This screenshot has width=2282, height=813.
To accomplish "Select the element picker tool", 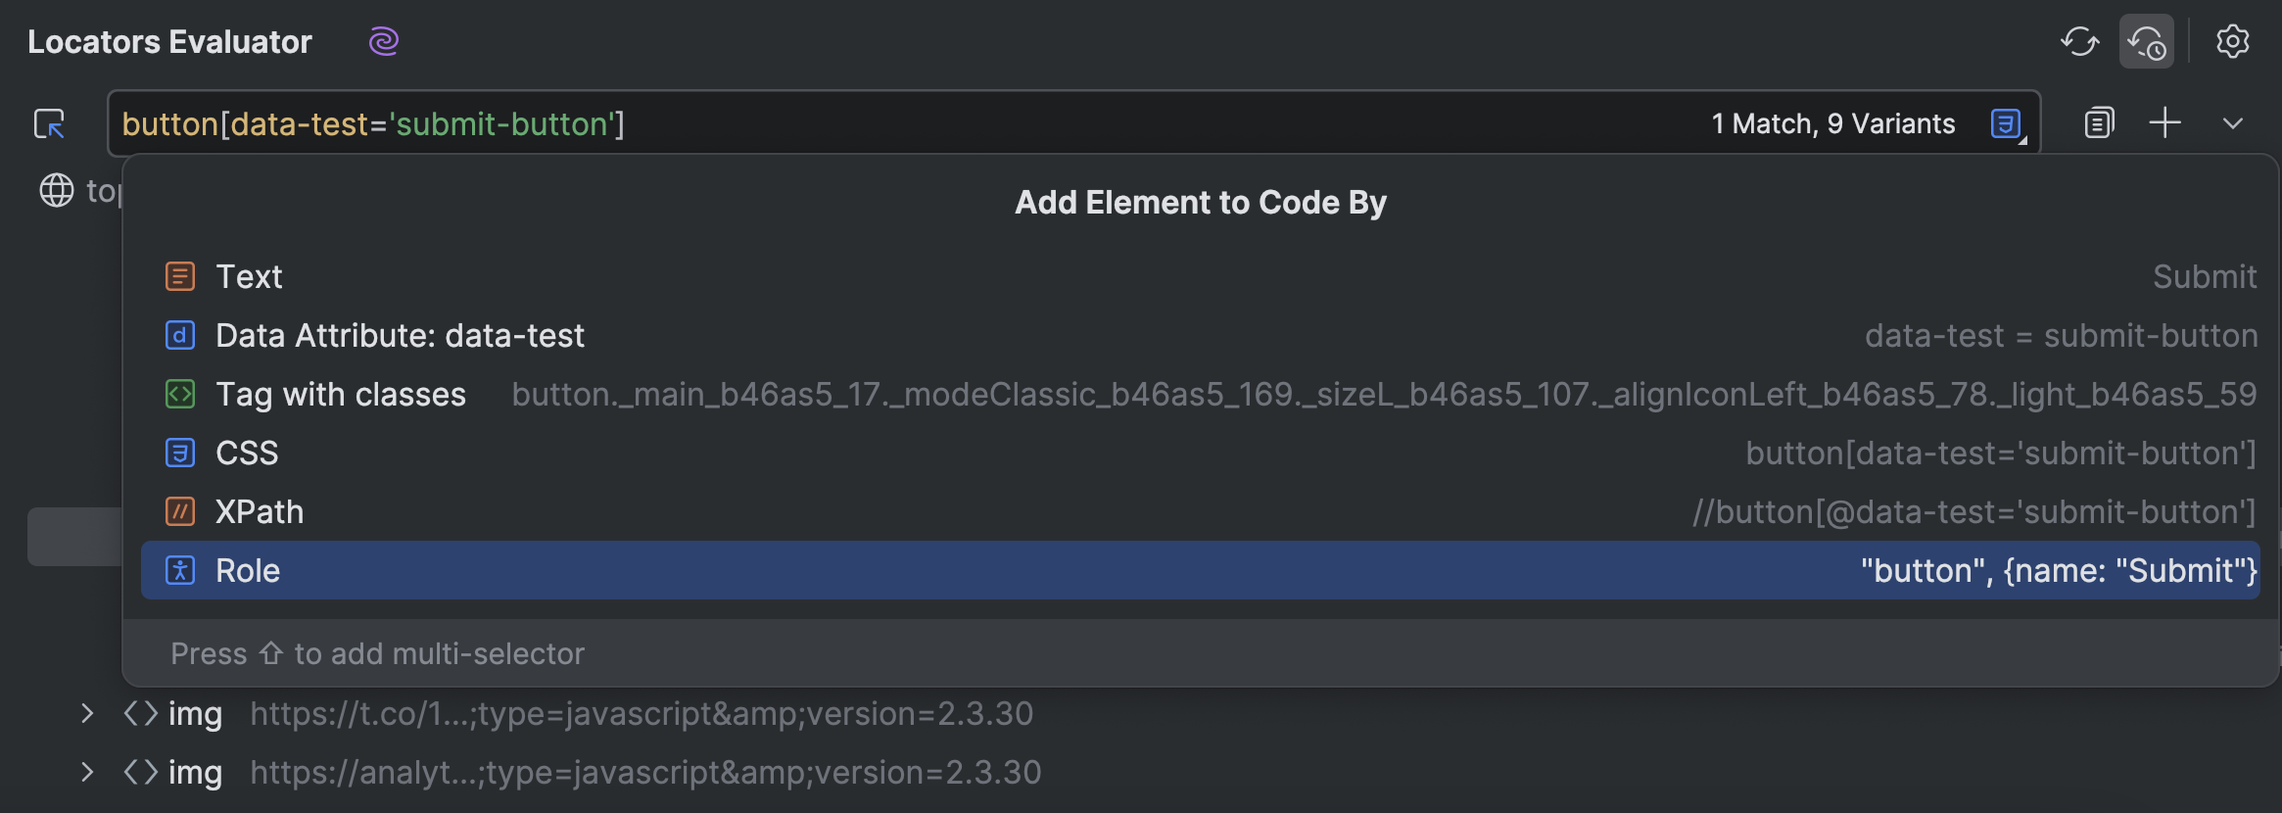I will click(50, 124).
